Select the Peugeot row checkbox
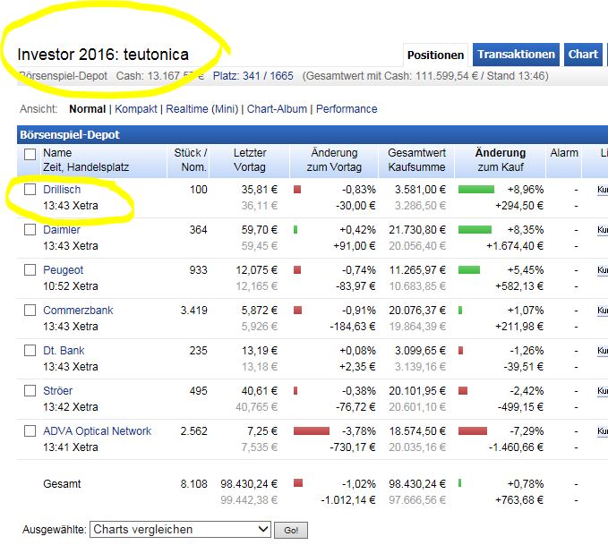 pos(30,269)
